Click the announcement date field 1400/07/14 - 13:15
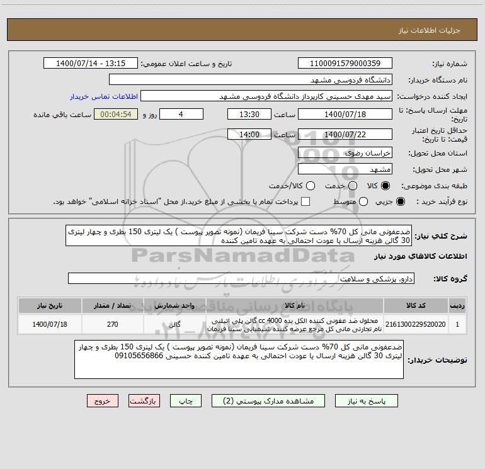Viewport: 485px width, 469px height. (91, 64)
